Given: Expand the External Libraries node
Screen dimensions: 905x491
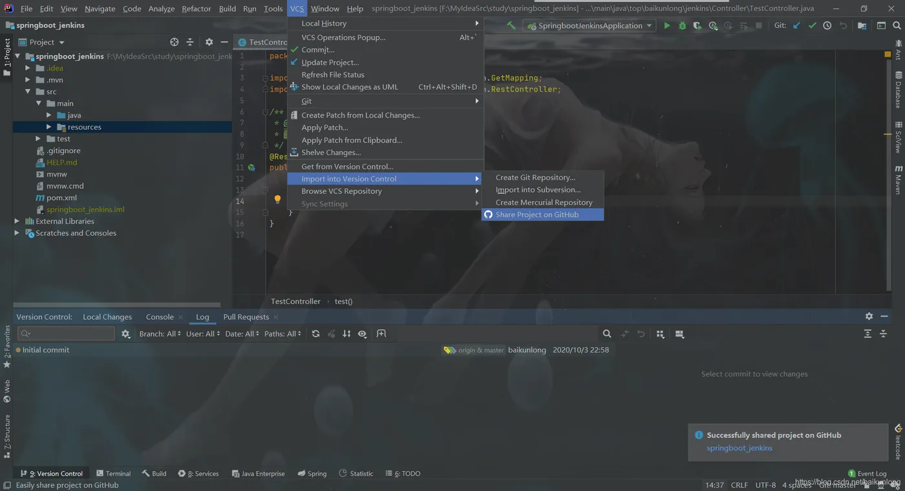Looking at the screenshot, I should click(x=17, y=221).
